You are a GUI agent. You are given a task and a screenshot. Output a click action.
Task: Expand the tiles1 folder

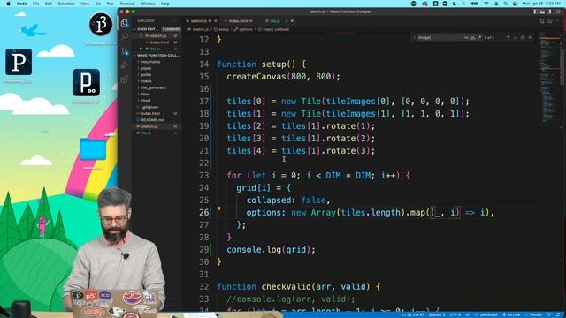(x=146, y=101)
